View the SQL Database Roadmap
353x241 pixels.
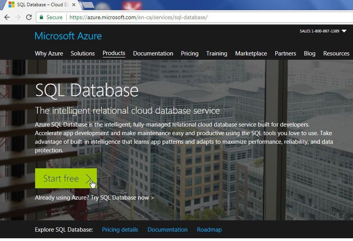click(209, 230)
